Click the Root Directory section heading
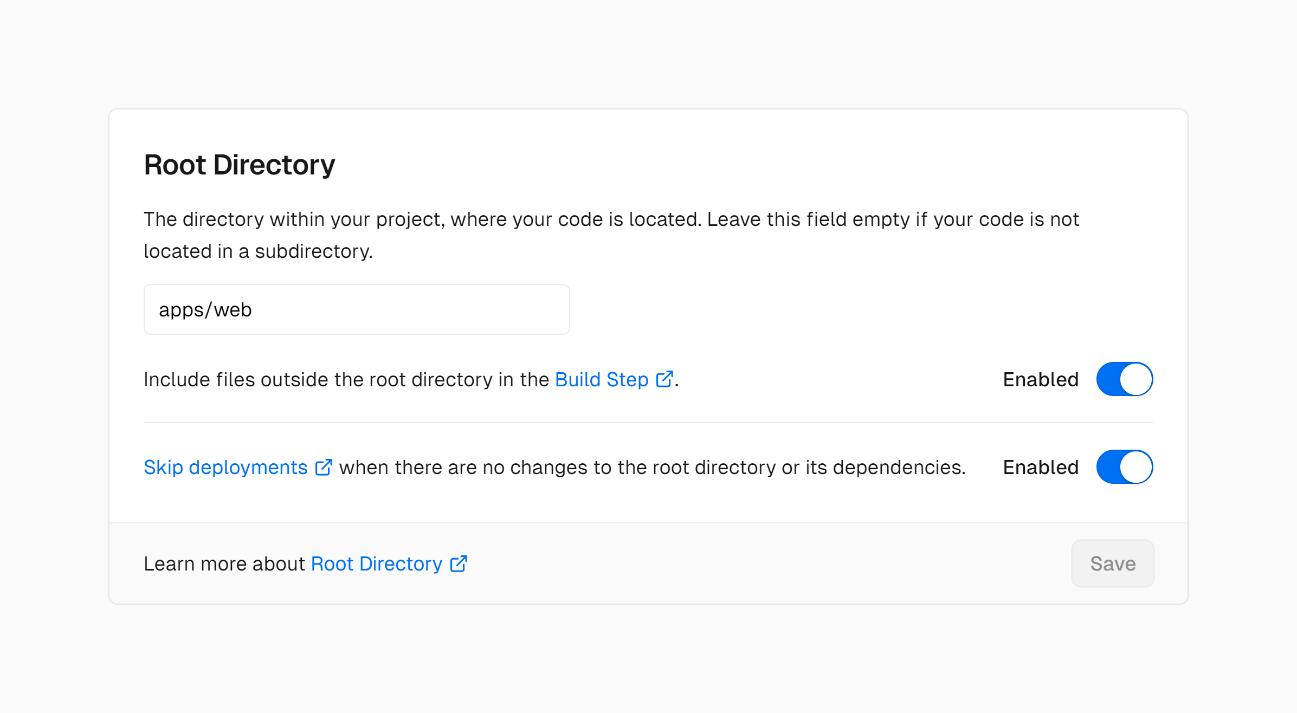The width and height of the screenshot is (1297, 713). 239,164
